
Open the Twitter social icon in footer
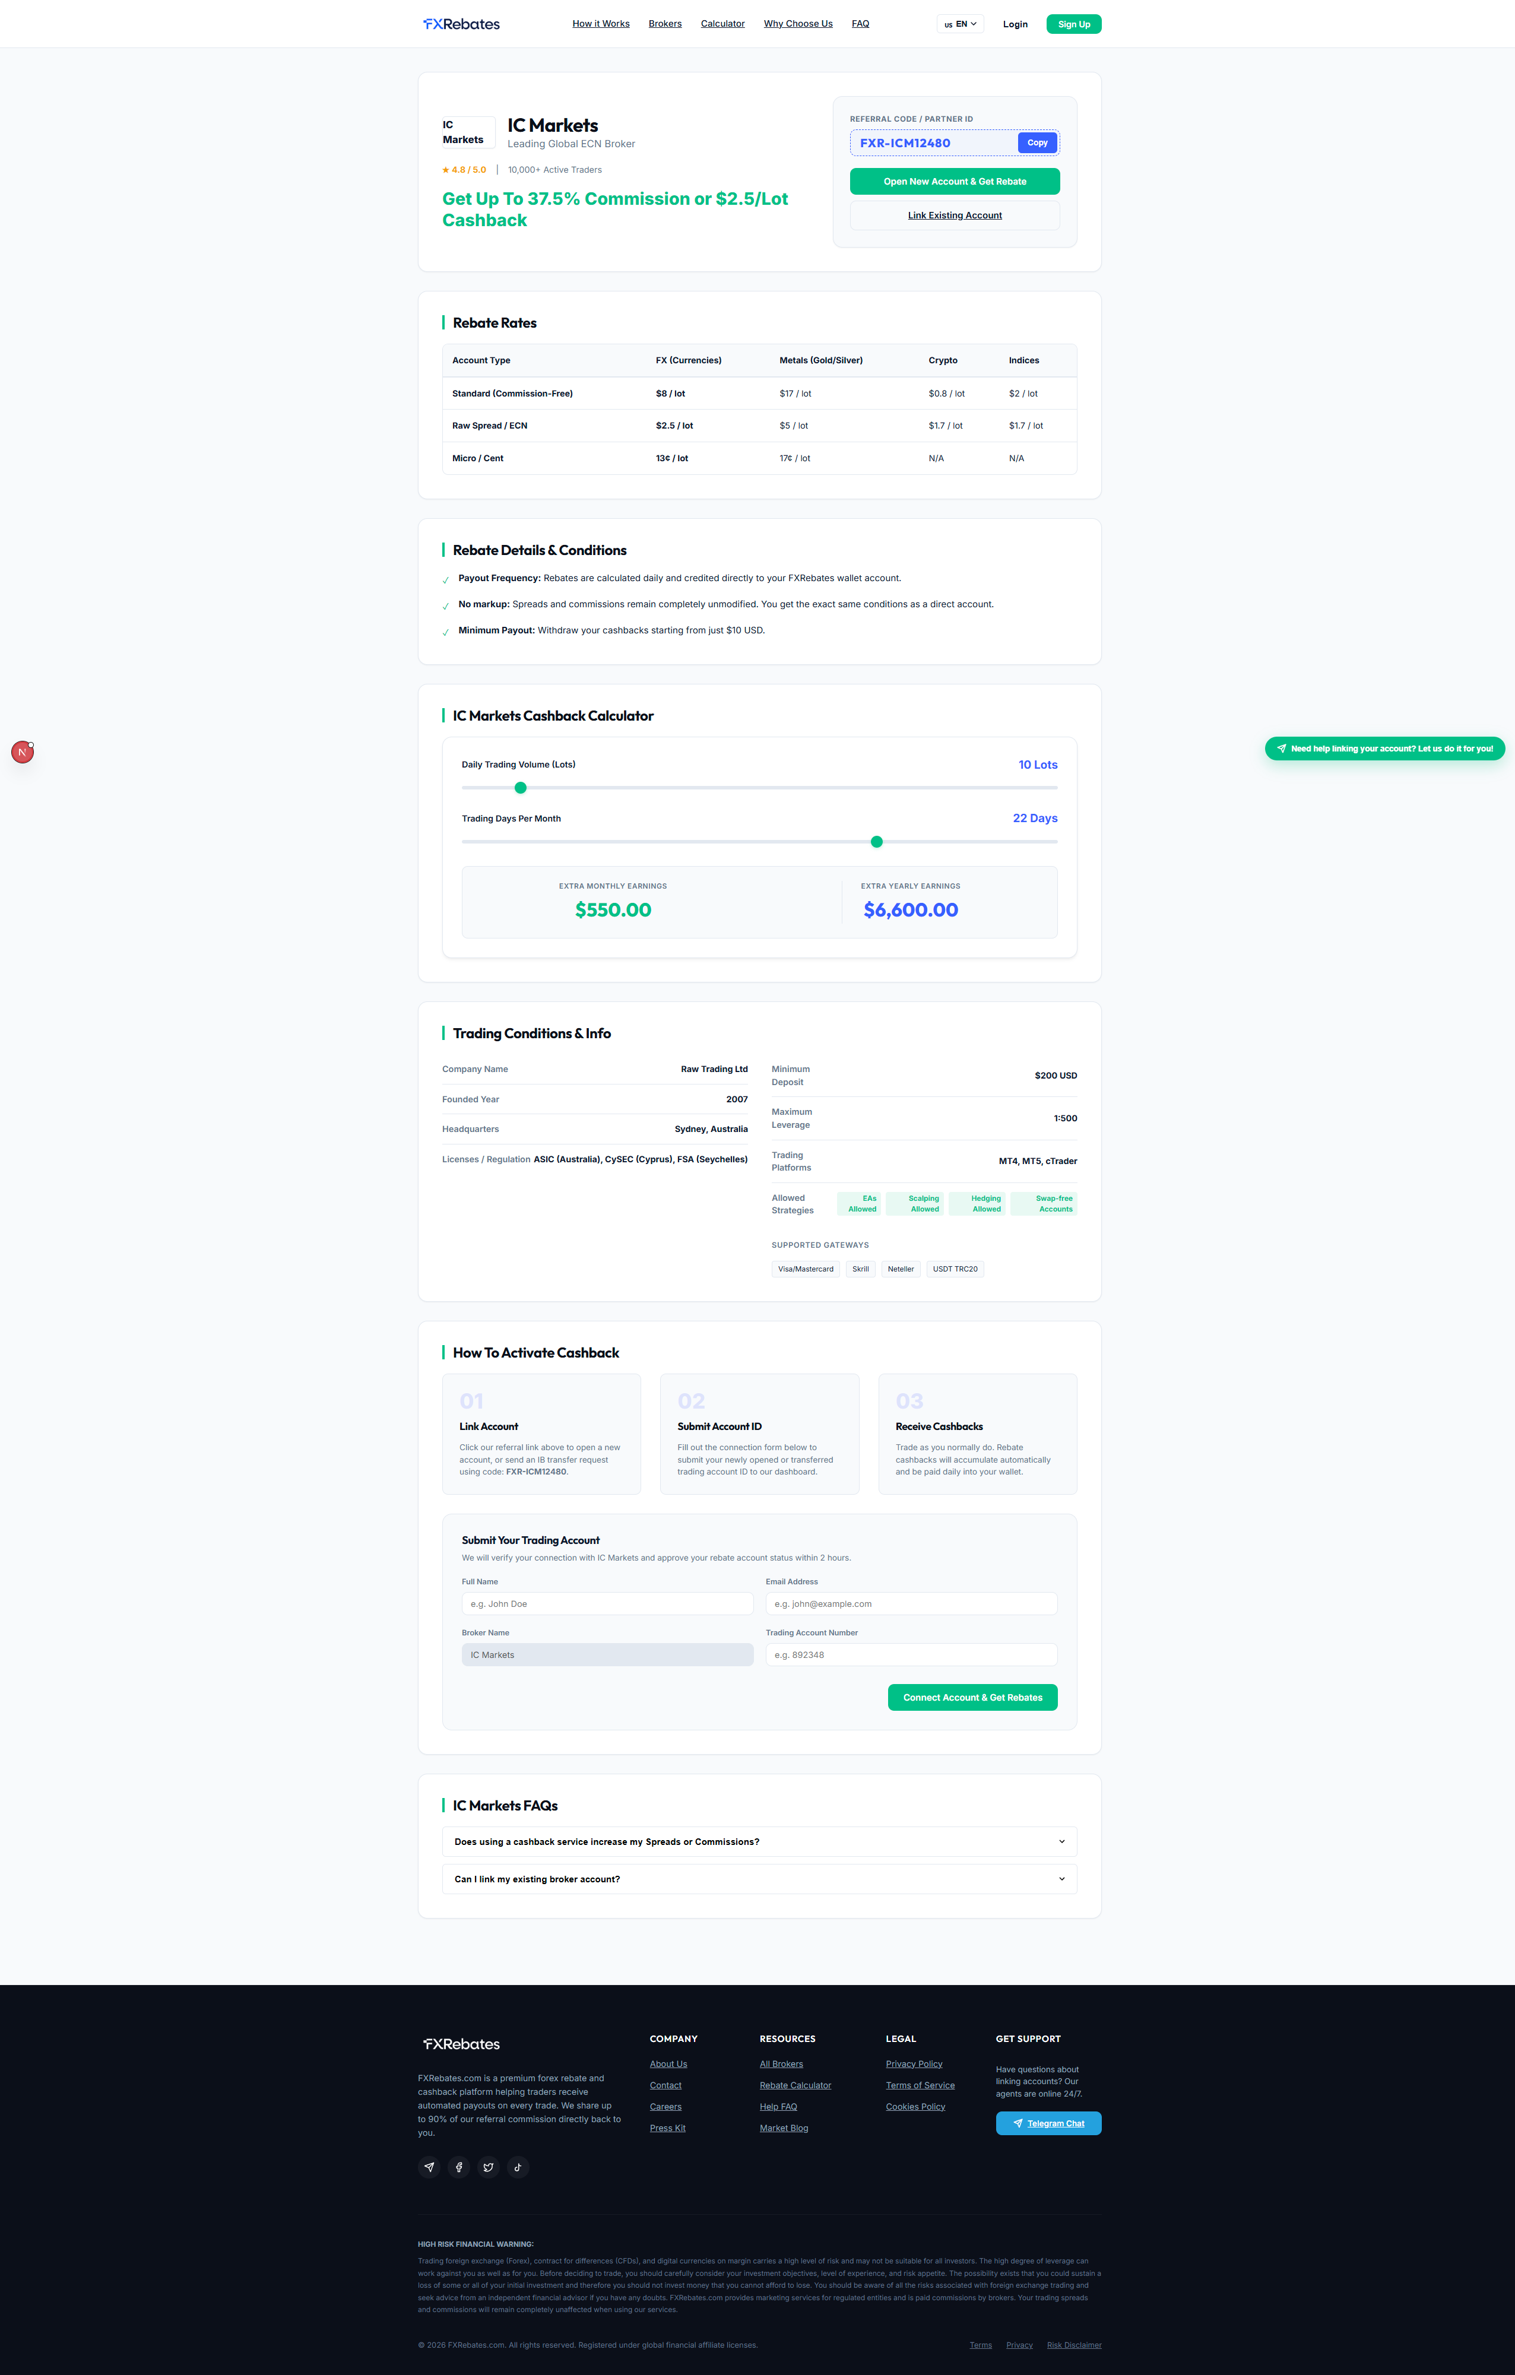click(488, 2167)
